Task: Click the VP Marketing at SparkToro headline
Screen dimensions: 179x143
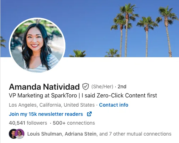Action: [43, 95]
